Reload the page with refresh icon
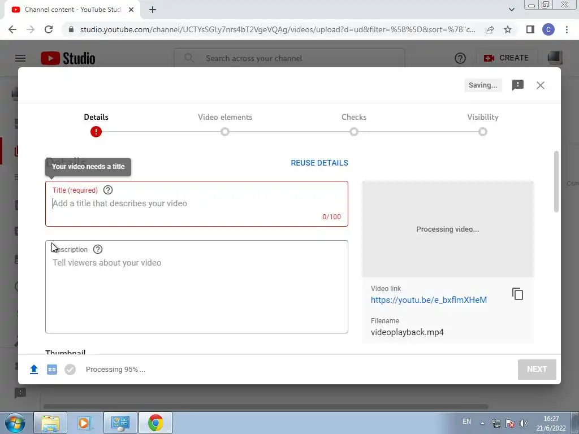 coord(49,29)
